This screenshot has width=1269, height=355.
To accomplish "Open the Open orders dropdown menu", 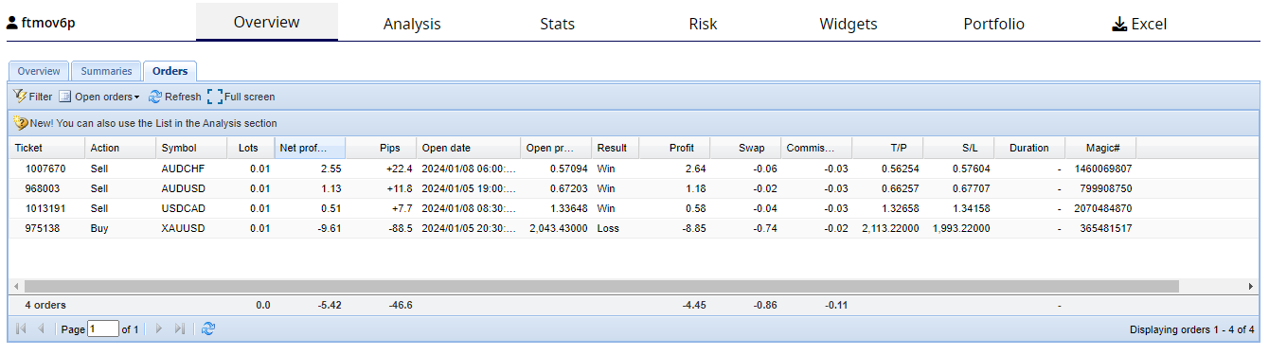I will (98, 97).
